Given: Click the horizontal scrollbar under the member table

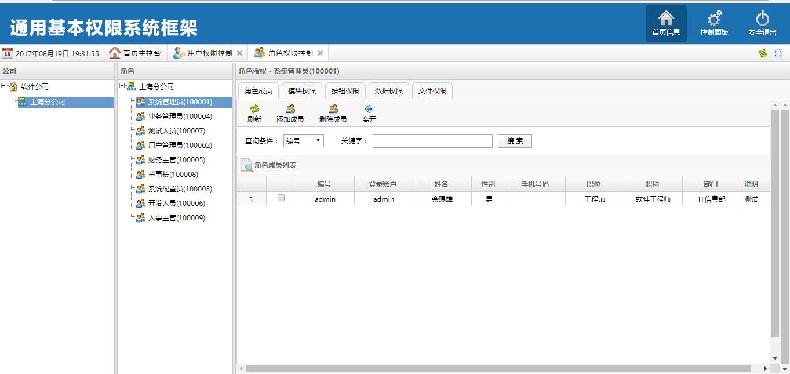Looking at the screenshot, I should pyautogui.click(x=498, y=368).
